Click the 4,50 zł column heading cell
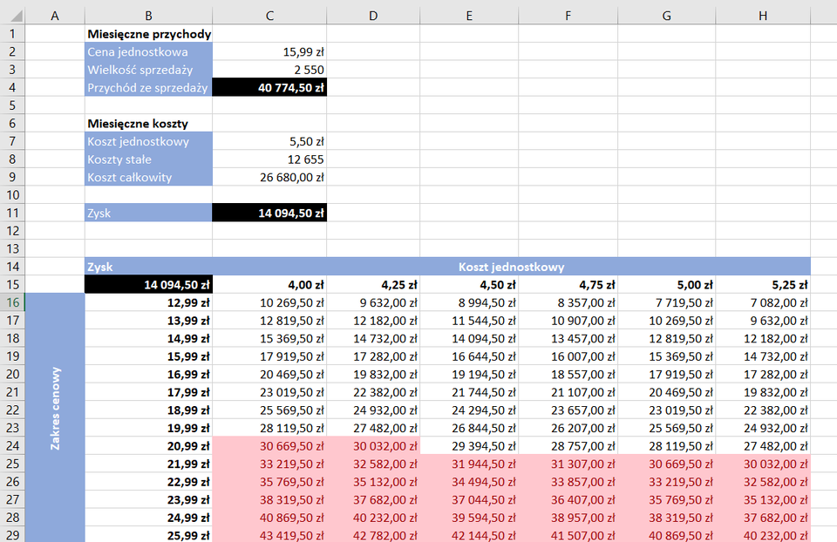 click(469, 284)
